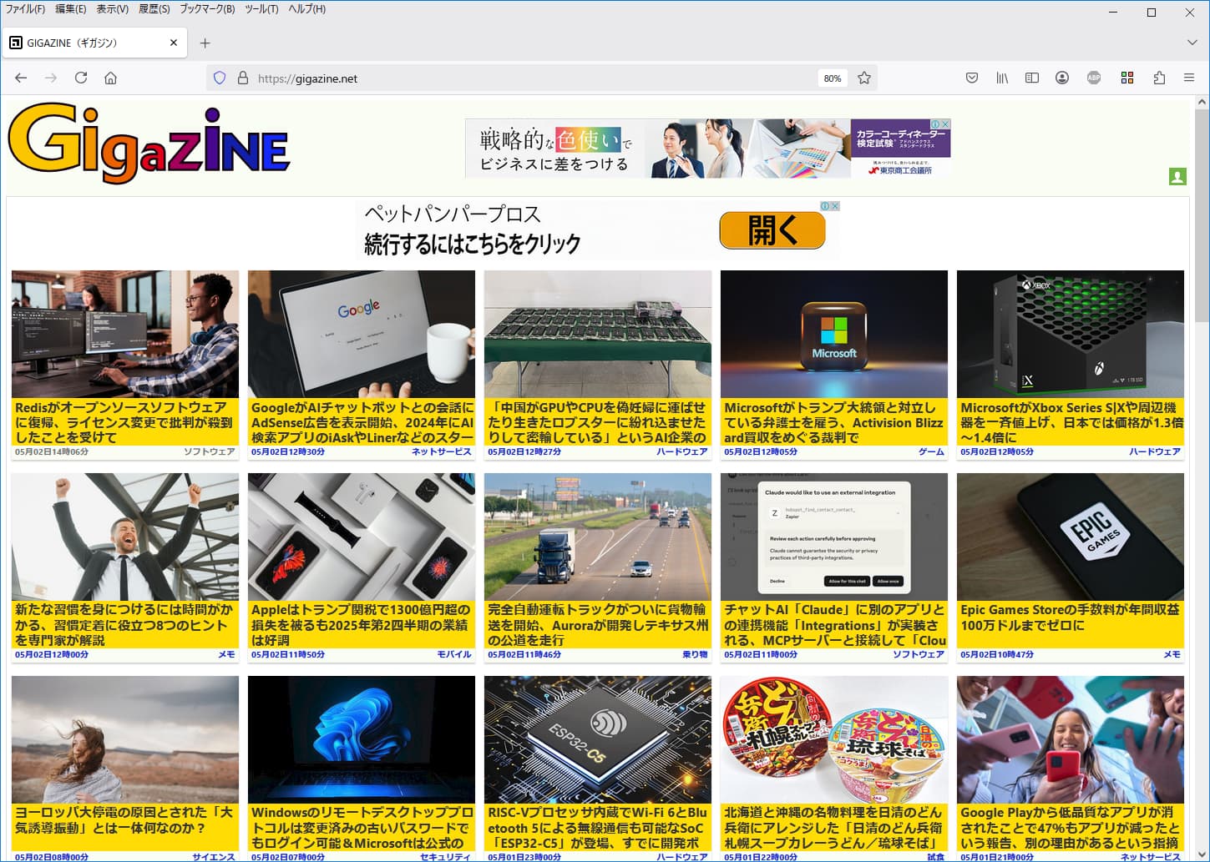Click the Epic Games phone thumbnail
This screenshot has height=862, width=1210.
(x=1071, y=537)
